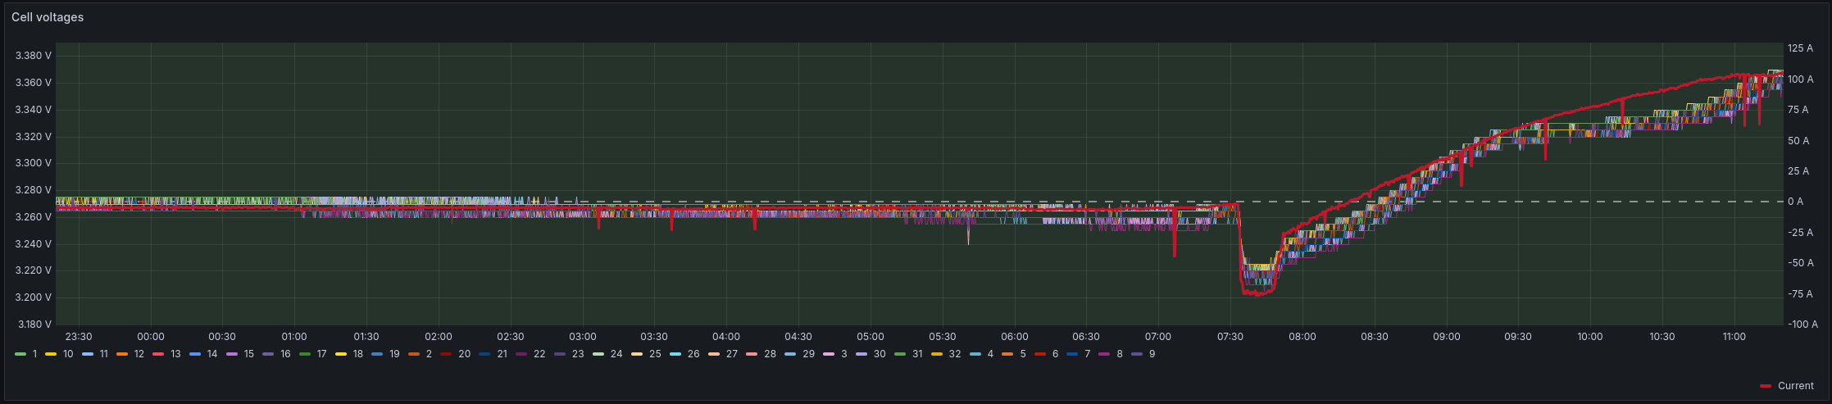Show only series 13 from legend

coord(175,354)
